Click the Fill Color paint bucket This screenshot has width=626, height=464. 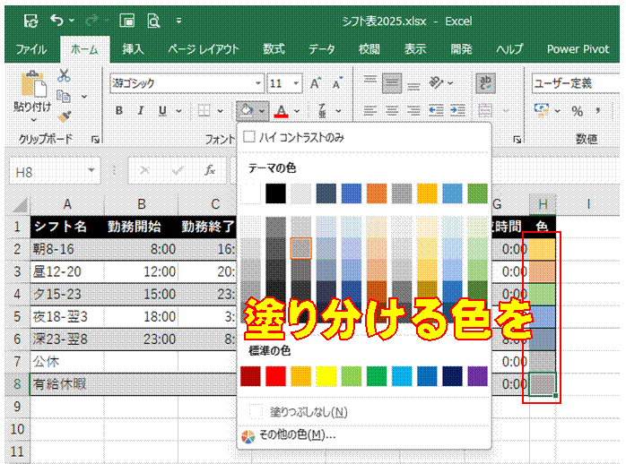247,110
